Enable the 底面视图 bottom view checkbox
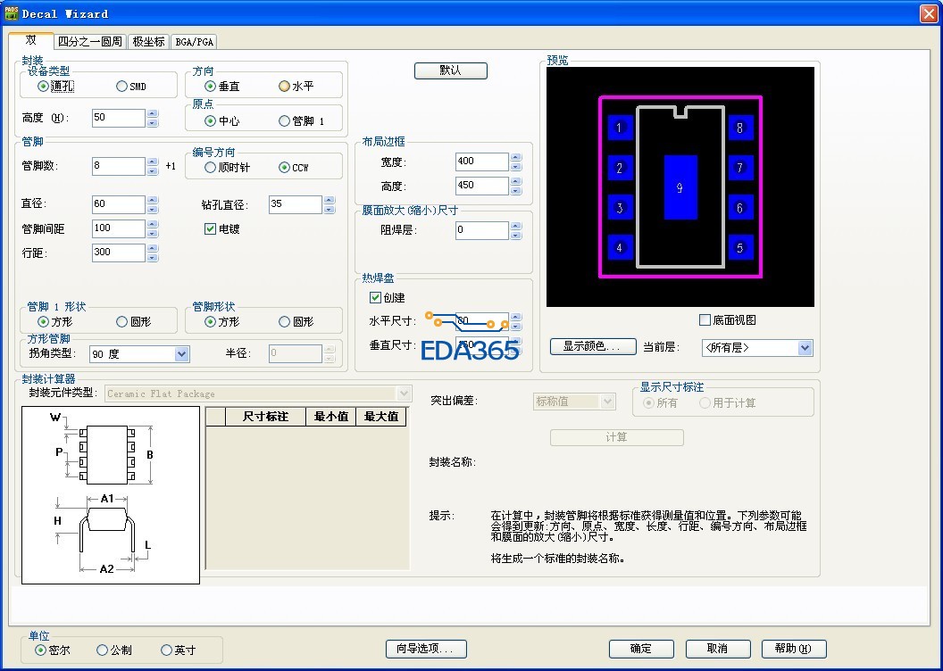 [705, 320]
